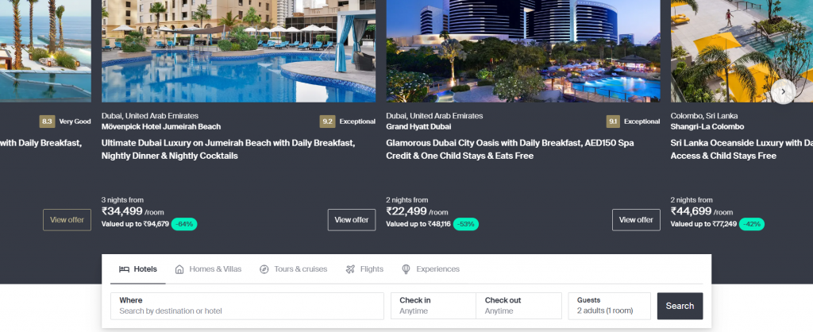
Task: View offer for Grand Hyatt Dubai
Action: [636, 220]
